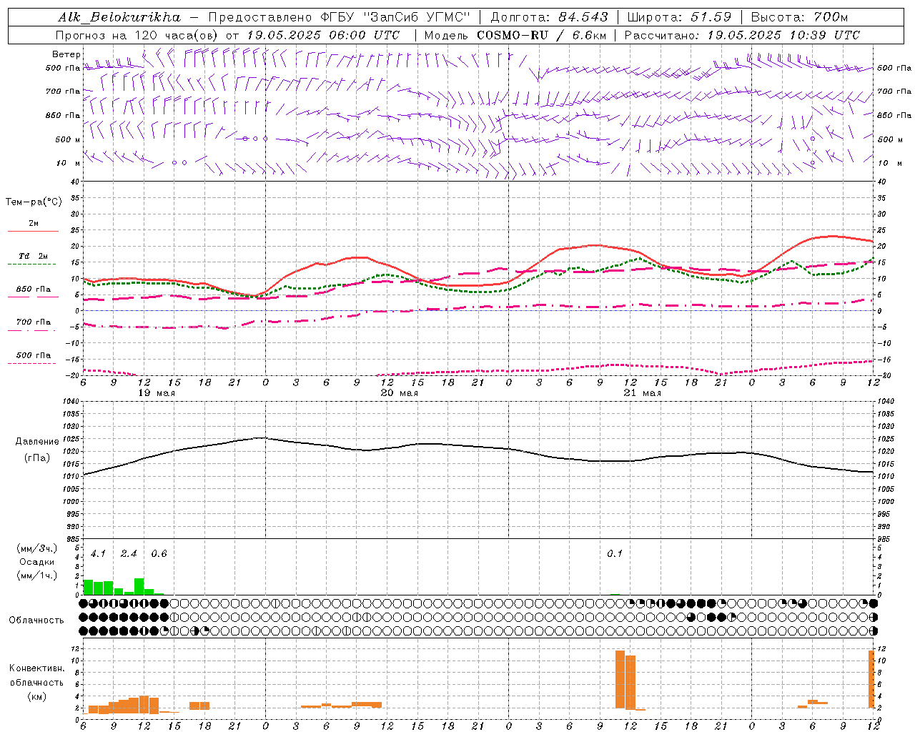The height and width of the screenshot is (732, 915).
Task: Click the '(гПа)' unit under Давление
Action: pos(37,458)
